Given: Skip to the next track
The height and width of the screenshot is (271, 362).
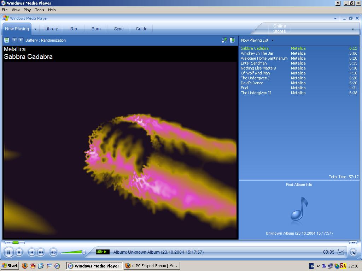Looking at the screenshot, I should click(x=41, y=252).
